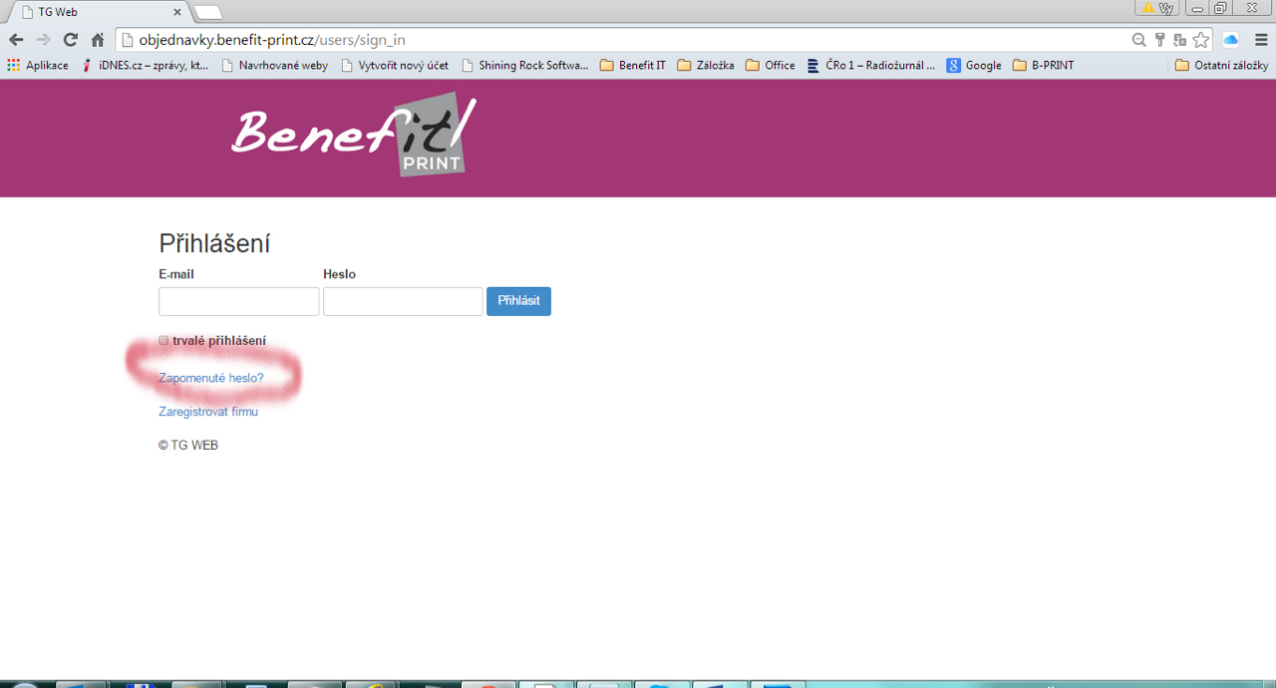Viewport: 1276px width, 688px height.
Task: Click the user profile warning button labeled Vy
Action: (1157, 8)
